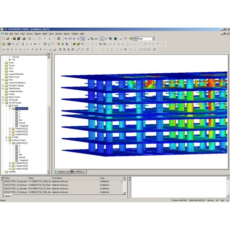
Task: Select Tangential under h-field (f=5) [1]
Action: click(x=23, y=160)
